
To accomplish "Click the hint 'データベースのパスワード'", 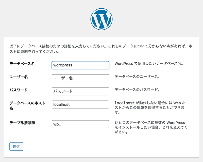I will pyautogui.click(x=137, y=89).
